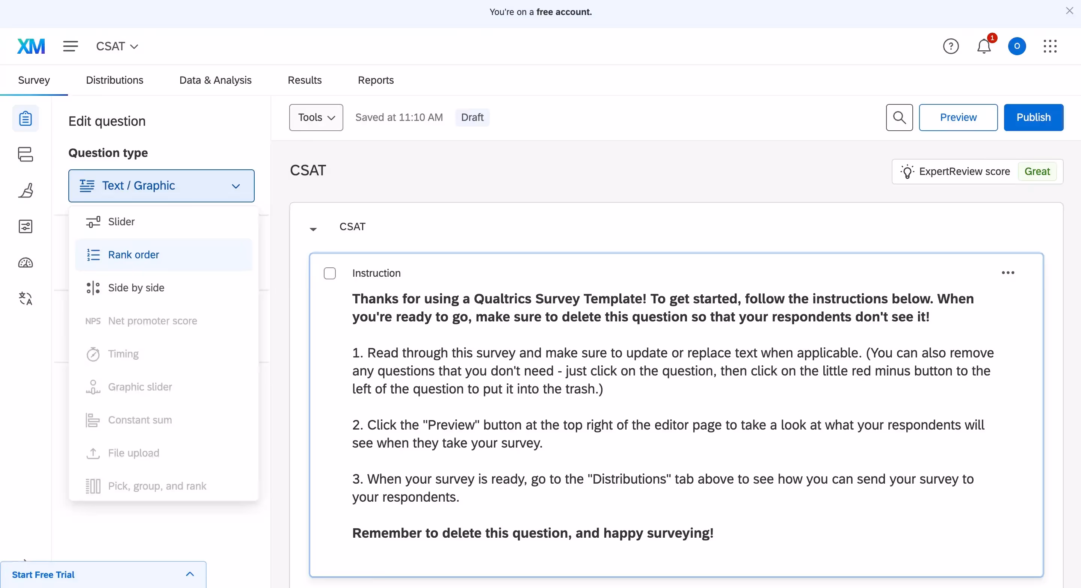The image size is (1081, 588).
Task: Click the Constant sum icon
Action: point(93,420)
